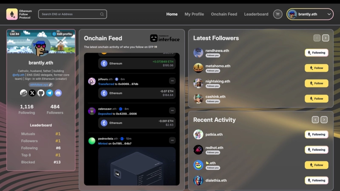Switch to the Leaderboard nav item
The height and width of the screenshot is (191, 340).
(x=256, y=14)
